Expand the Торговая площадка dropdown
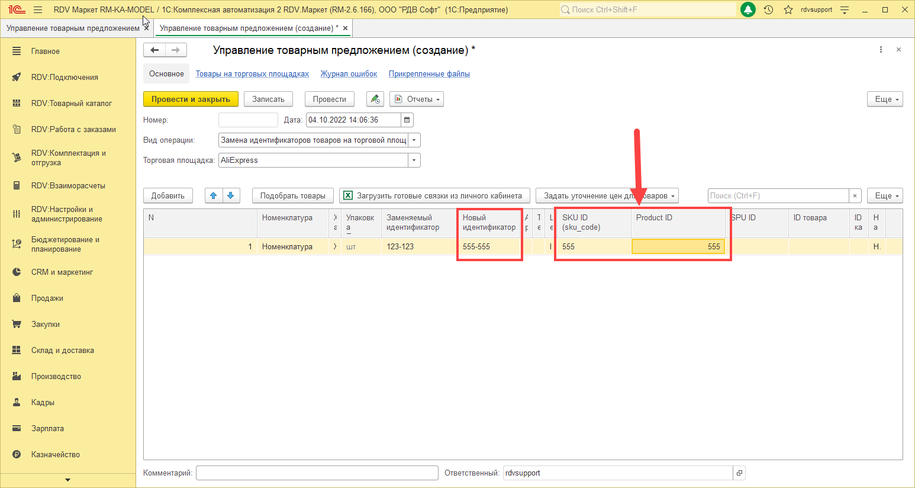 click(414, 160)
